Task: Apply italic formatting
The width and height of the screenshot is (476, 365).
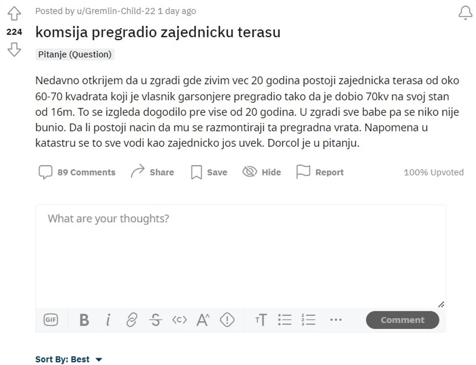Action: click(108, 320)
